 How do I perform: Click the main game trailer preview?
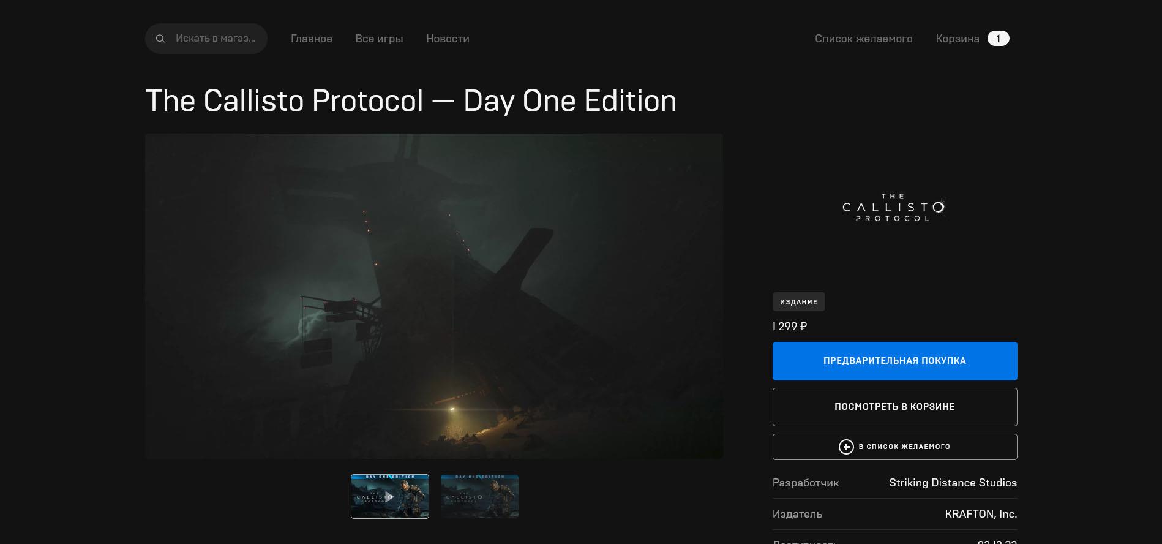[434, 296]
